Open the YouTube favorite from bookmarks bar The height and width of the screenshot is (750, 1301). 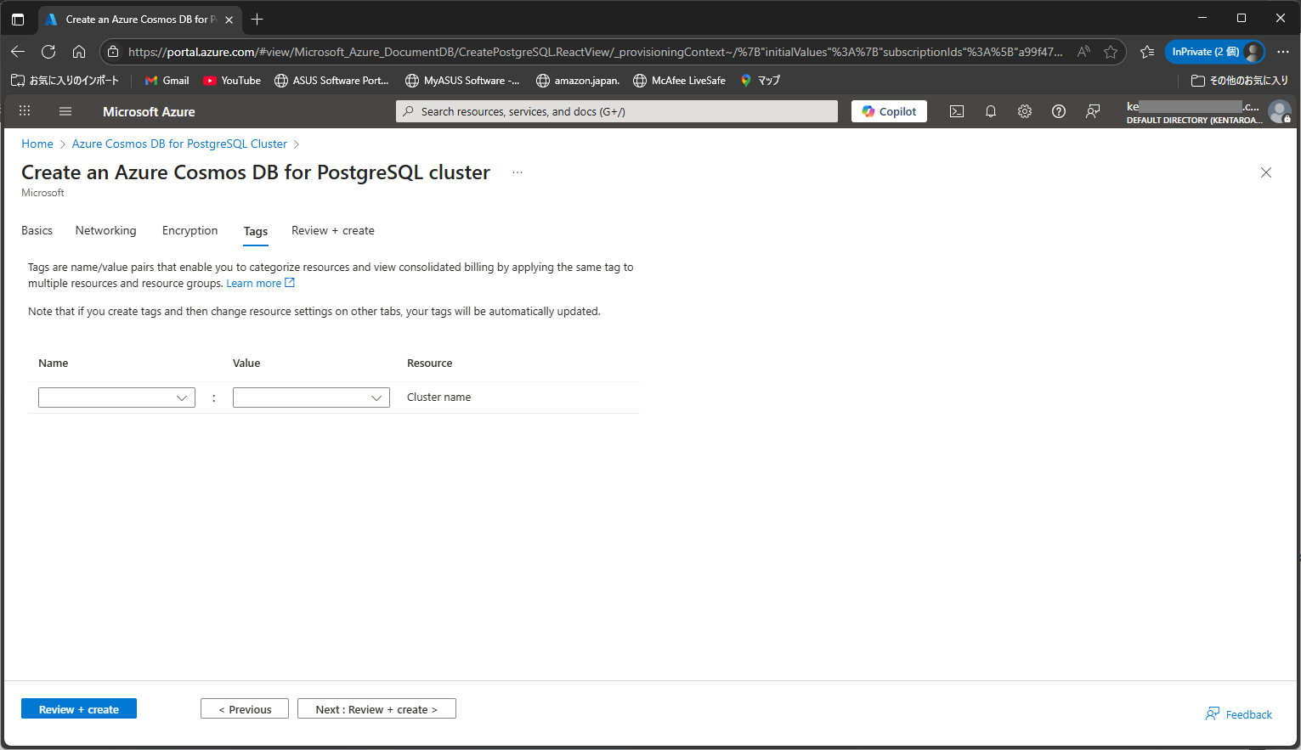[231, 80]
